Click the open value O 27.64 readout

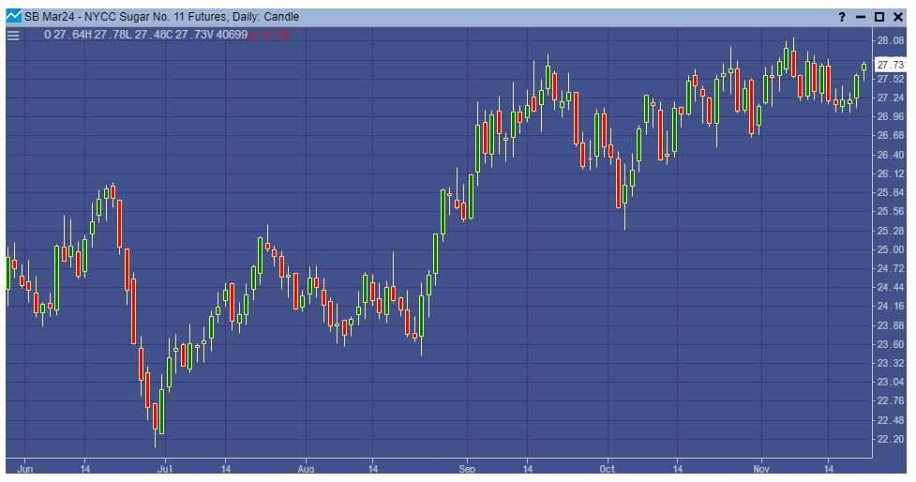65,35
